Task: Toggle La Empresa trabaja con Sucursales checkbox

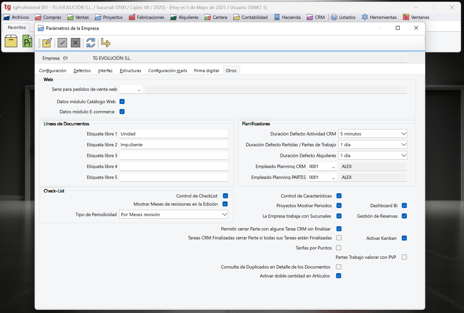Action: pyautogui.click(x=339, y=216)
